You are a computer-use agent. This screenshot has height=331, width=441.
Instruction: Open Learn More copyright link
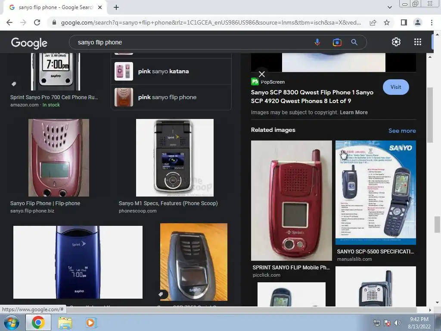pyautogui.click(x=354, y=112)
